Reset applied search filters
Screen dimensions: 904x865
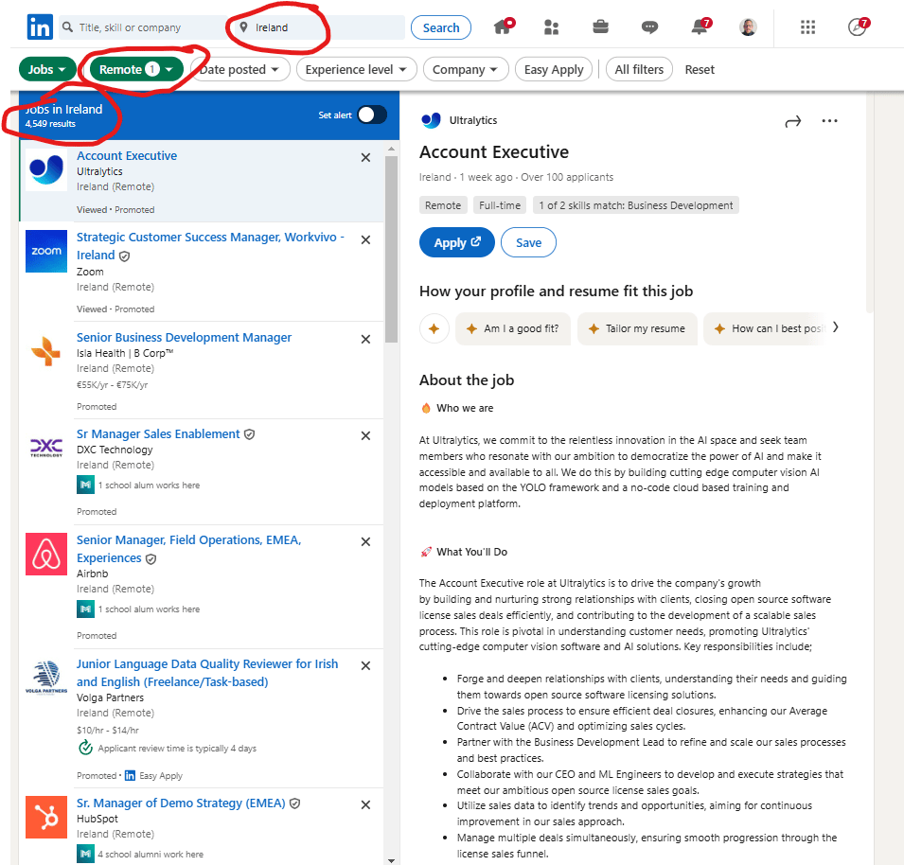[700, 70]
